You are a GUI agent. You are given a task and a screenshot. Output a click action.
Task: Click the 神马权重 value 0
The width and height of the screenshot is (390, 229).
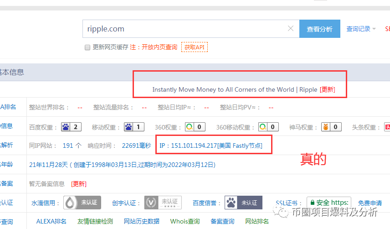click(335, 127)
